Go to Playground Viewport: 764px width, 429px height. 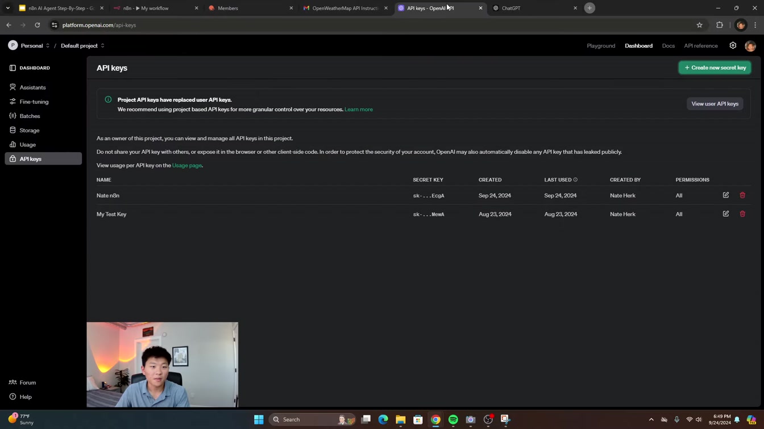click(601, 45)
